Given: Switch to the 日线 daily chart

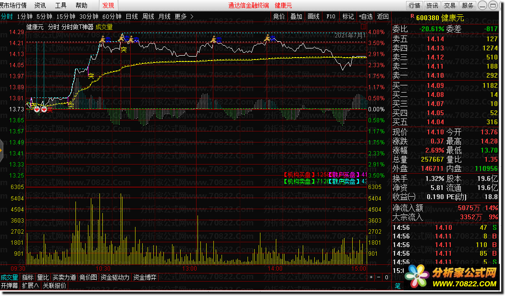Looking at the screenshot, I should point(132,16).
